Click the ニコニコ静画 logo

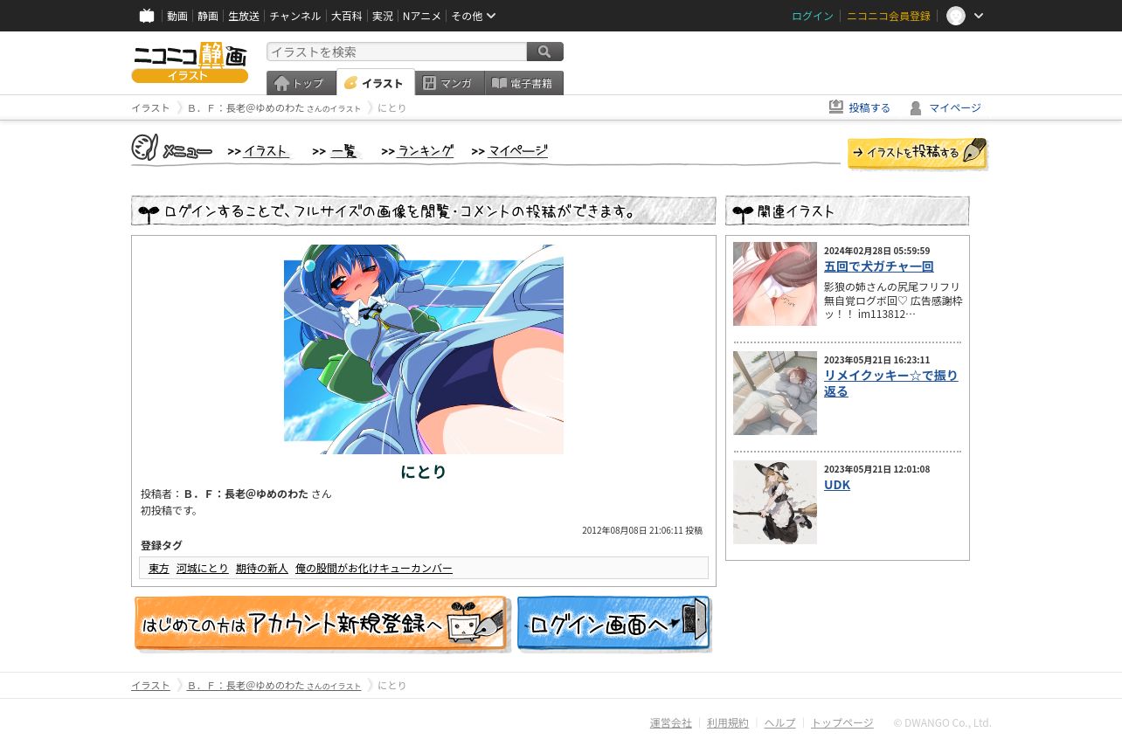point(190,62)
